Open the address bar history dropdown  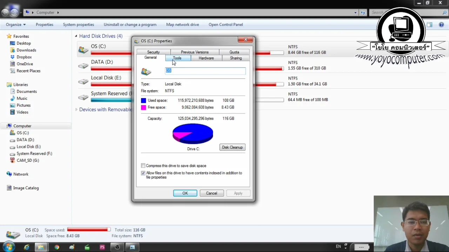pyautogui.click(x=355, y=12)
